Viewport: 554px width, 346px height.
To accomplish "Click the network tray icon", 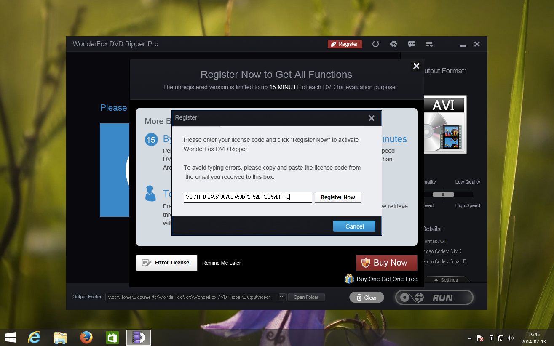I will coord(500,338).
